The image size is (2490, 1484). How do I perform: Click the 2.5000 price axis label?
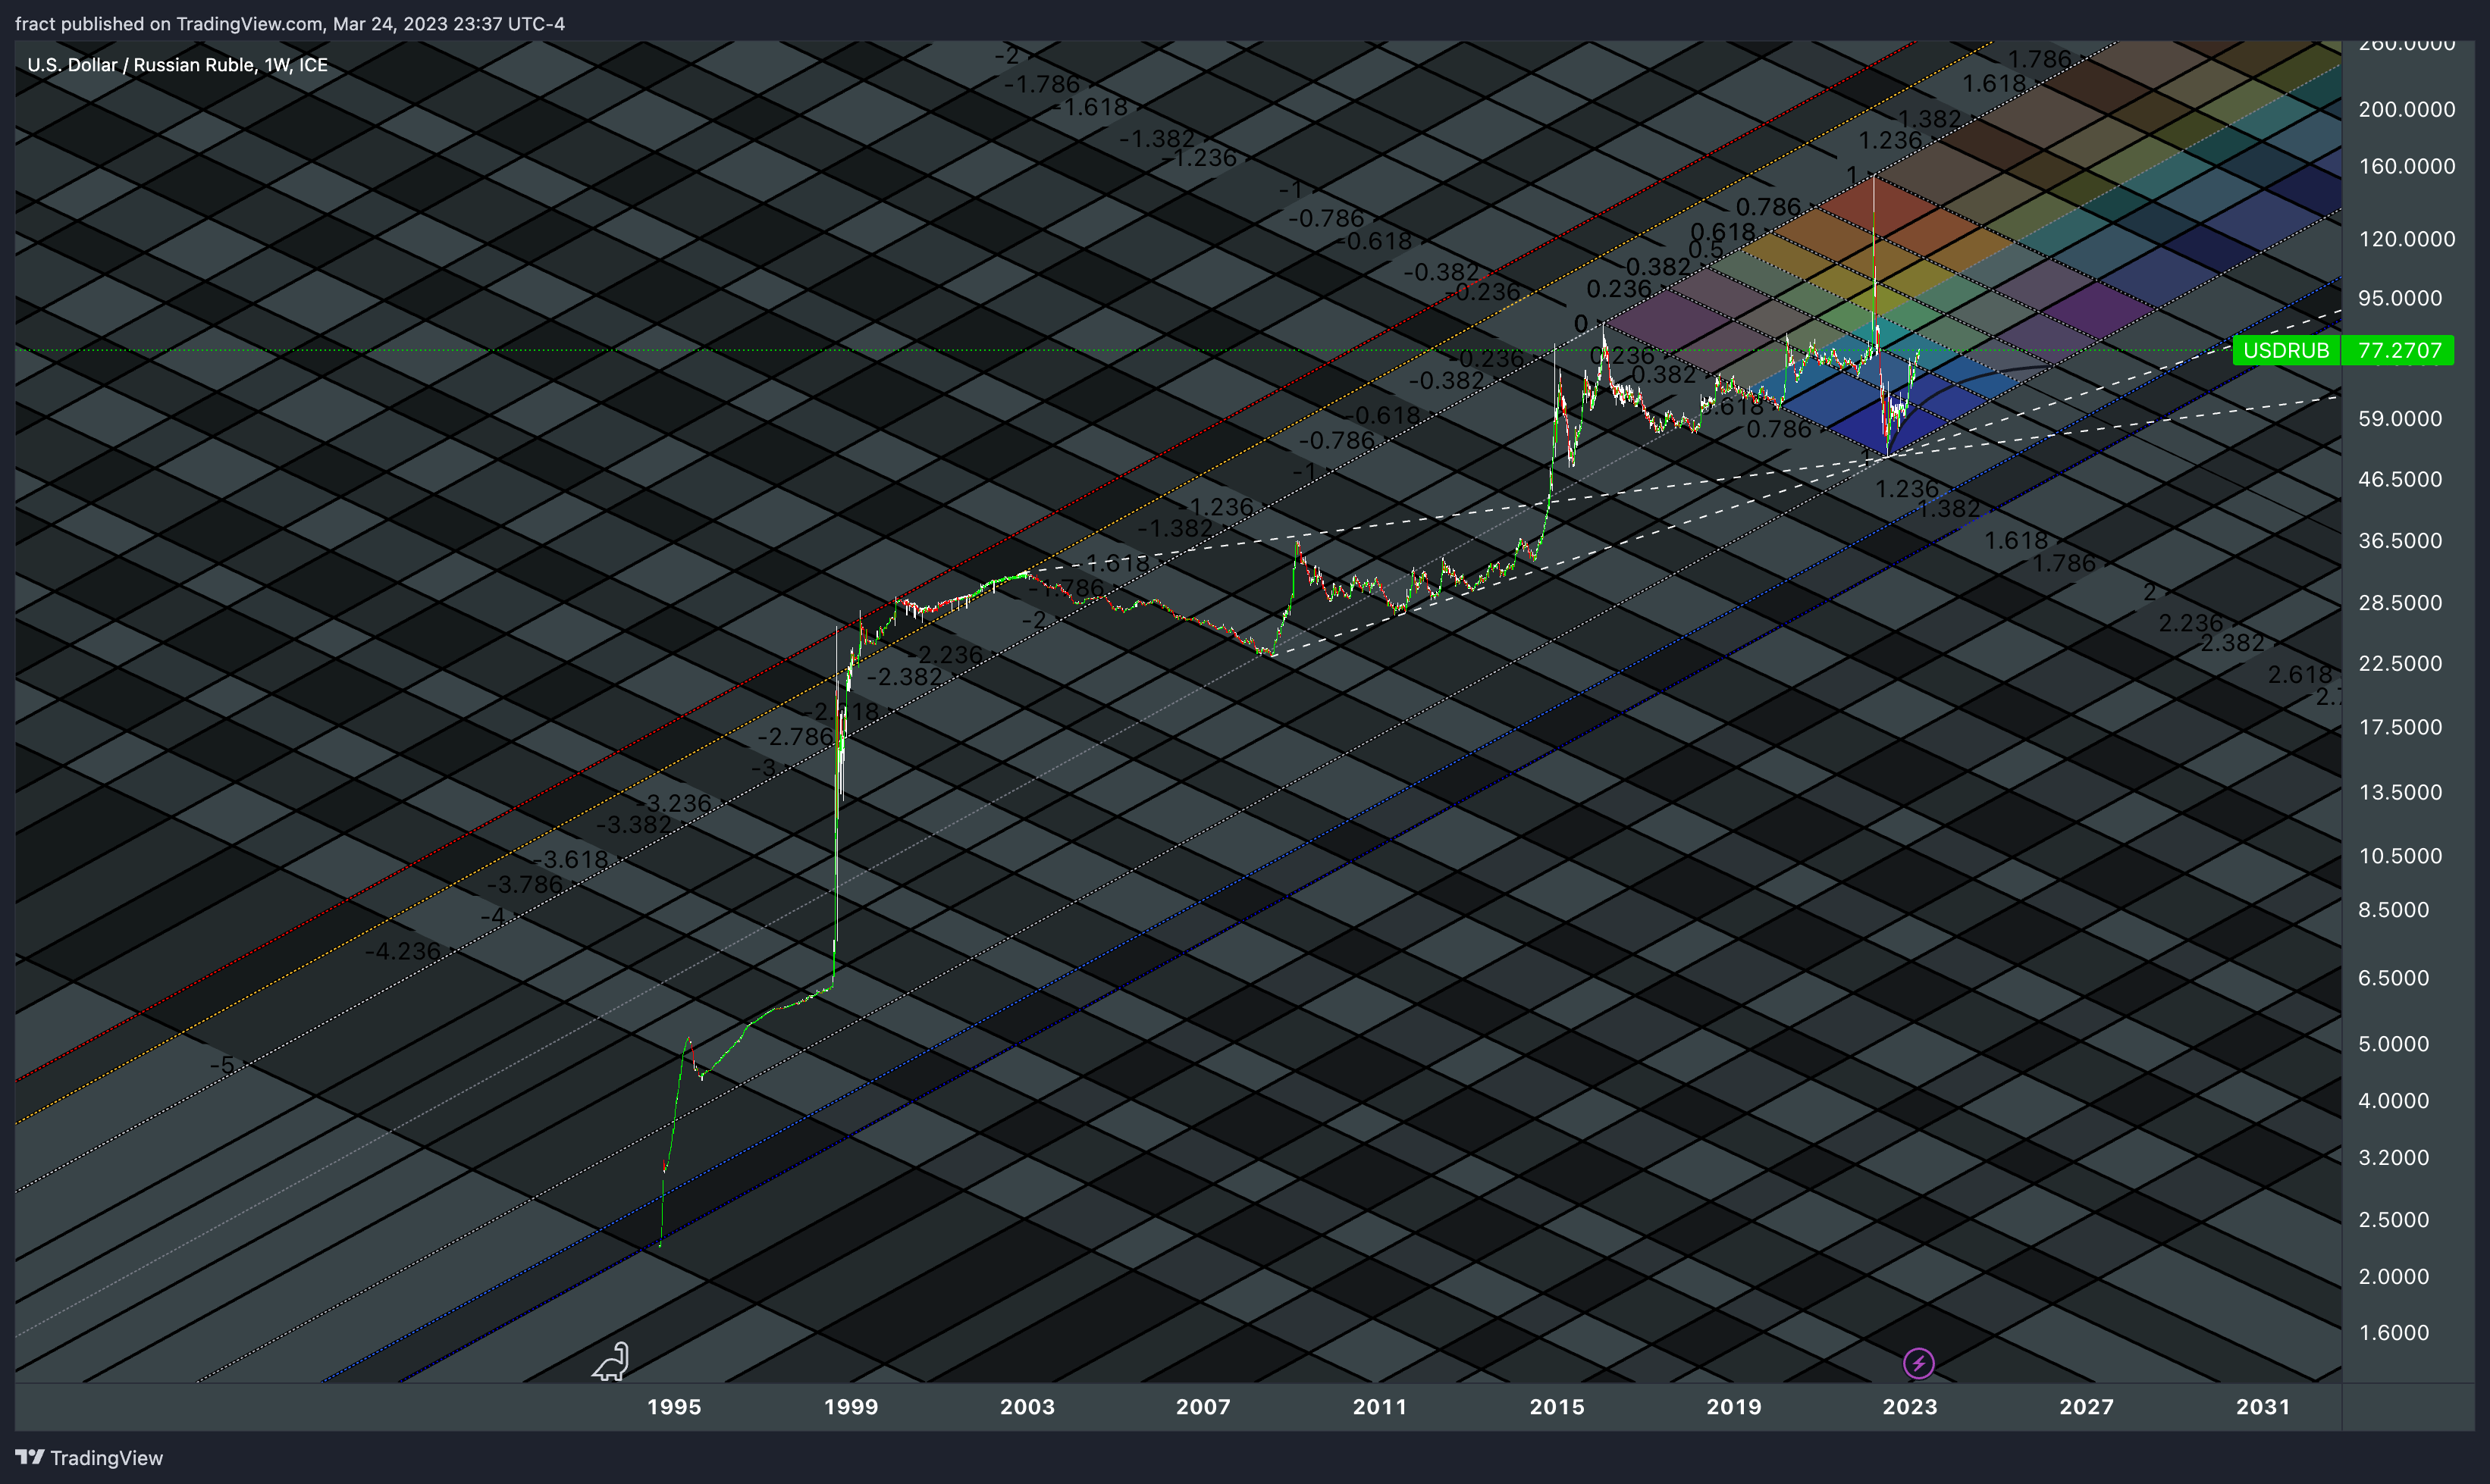[x=2394, y=1220]
